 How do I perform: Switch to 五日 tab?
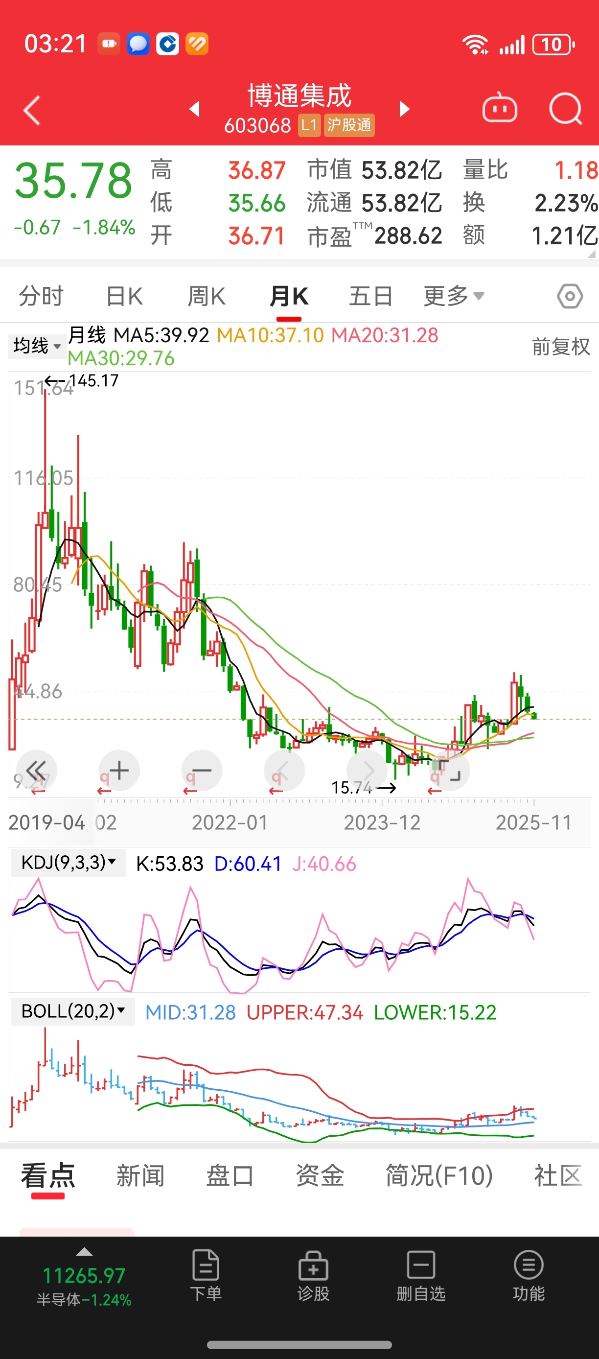tap(371, 296)
